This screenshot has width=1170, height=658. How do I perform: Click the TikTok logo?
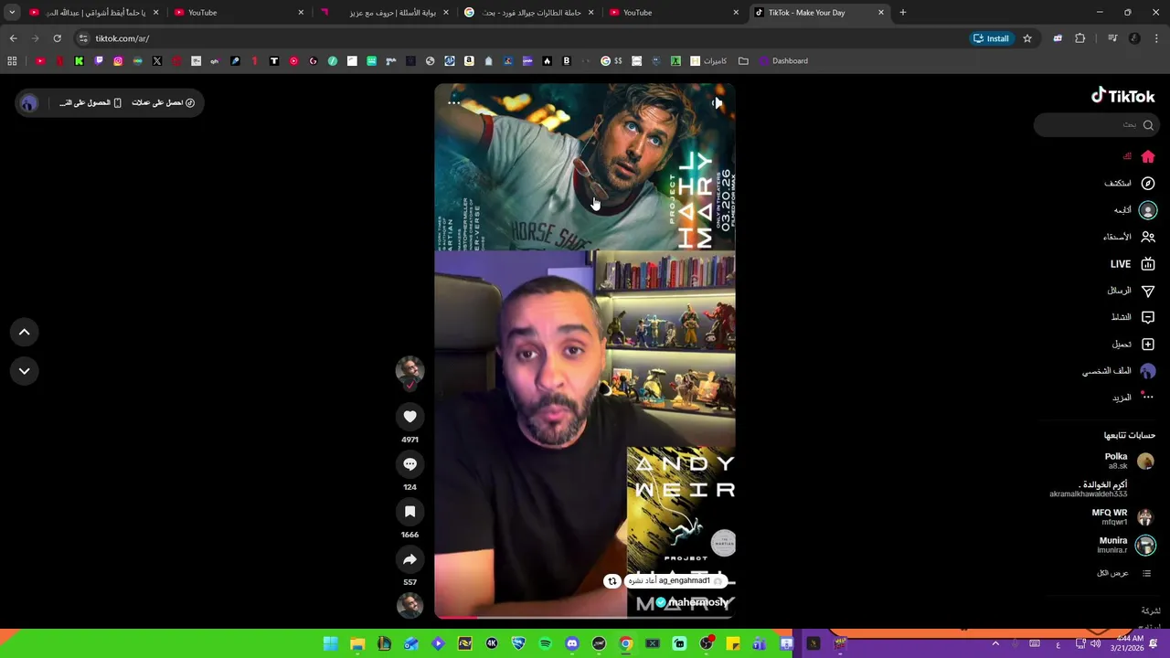point(1123,96)
